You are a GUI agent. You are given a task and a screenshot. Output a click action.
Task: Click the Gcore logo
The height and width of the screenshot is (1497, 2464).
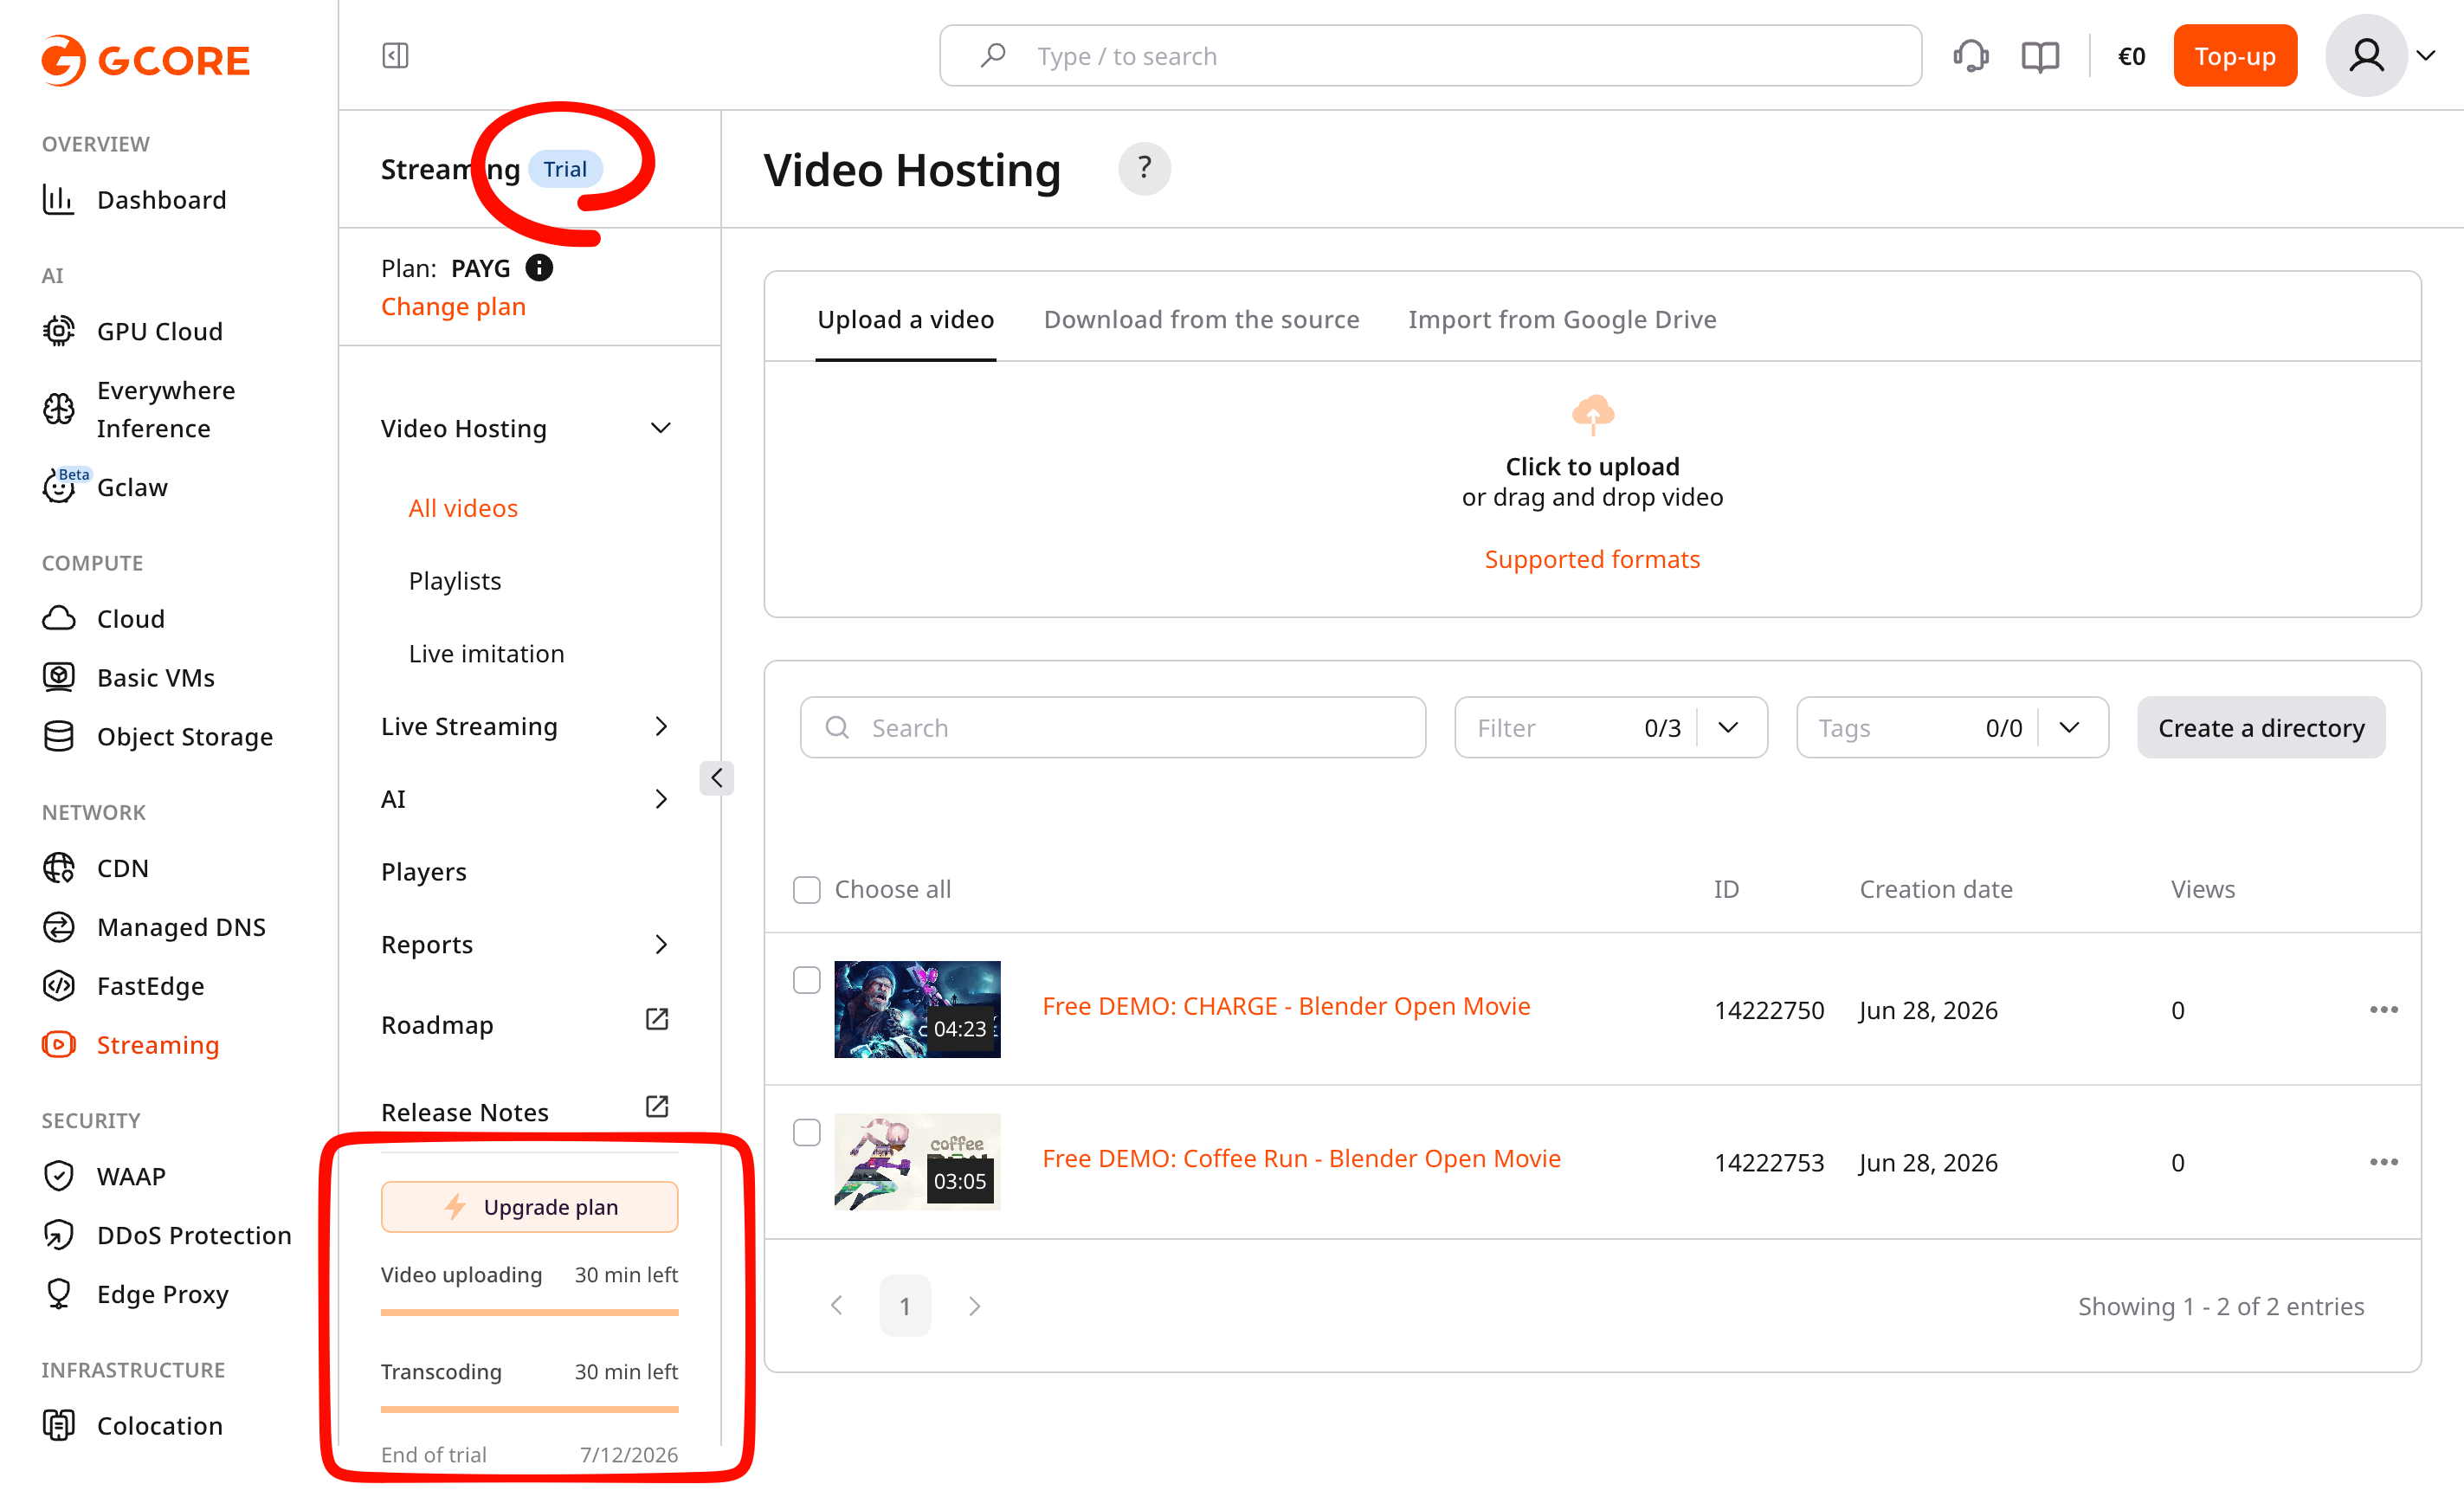145,60
